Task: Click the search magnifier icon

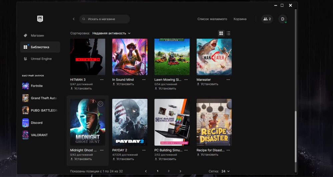Action: pos(84,19)
